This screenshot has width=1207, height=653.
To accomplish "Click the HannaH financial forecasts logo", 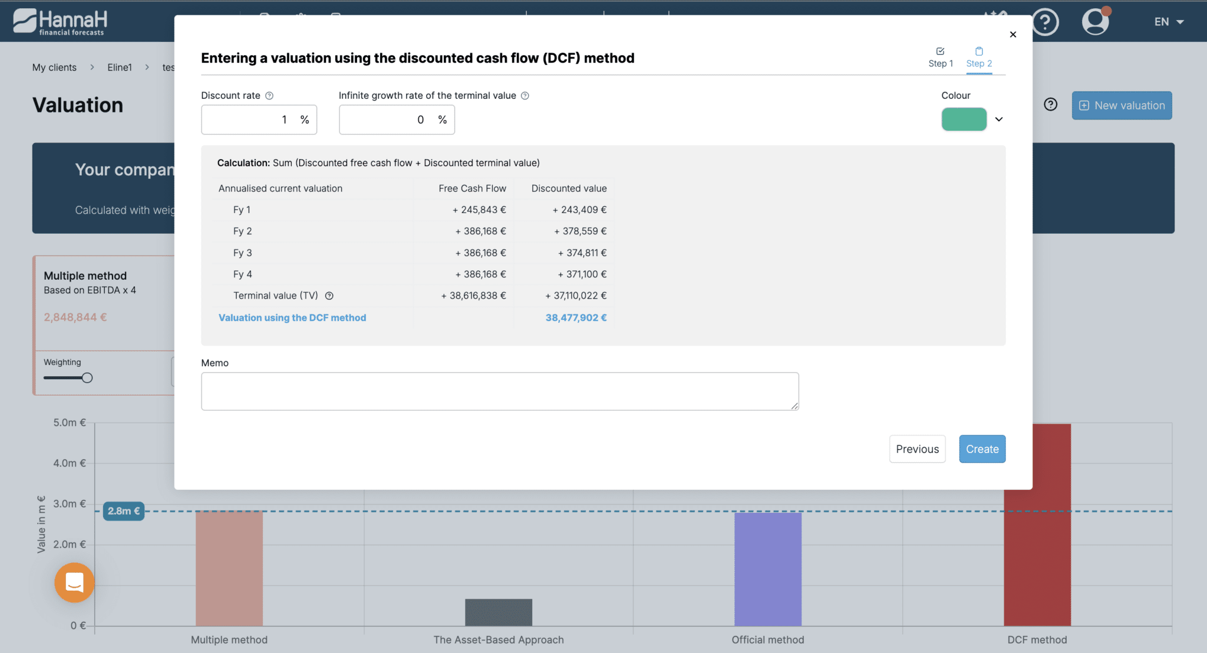I will (60, 22).
